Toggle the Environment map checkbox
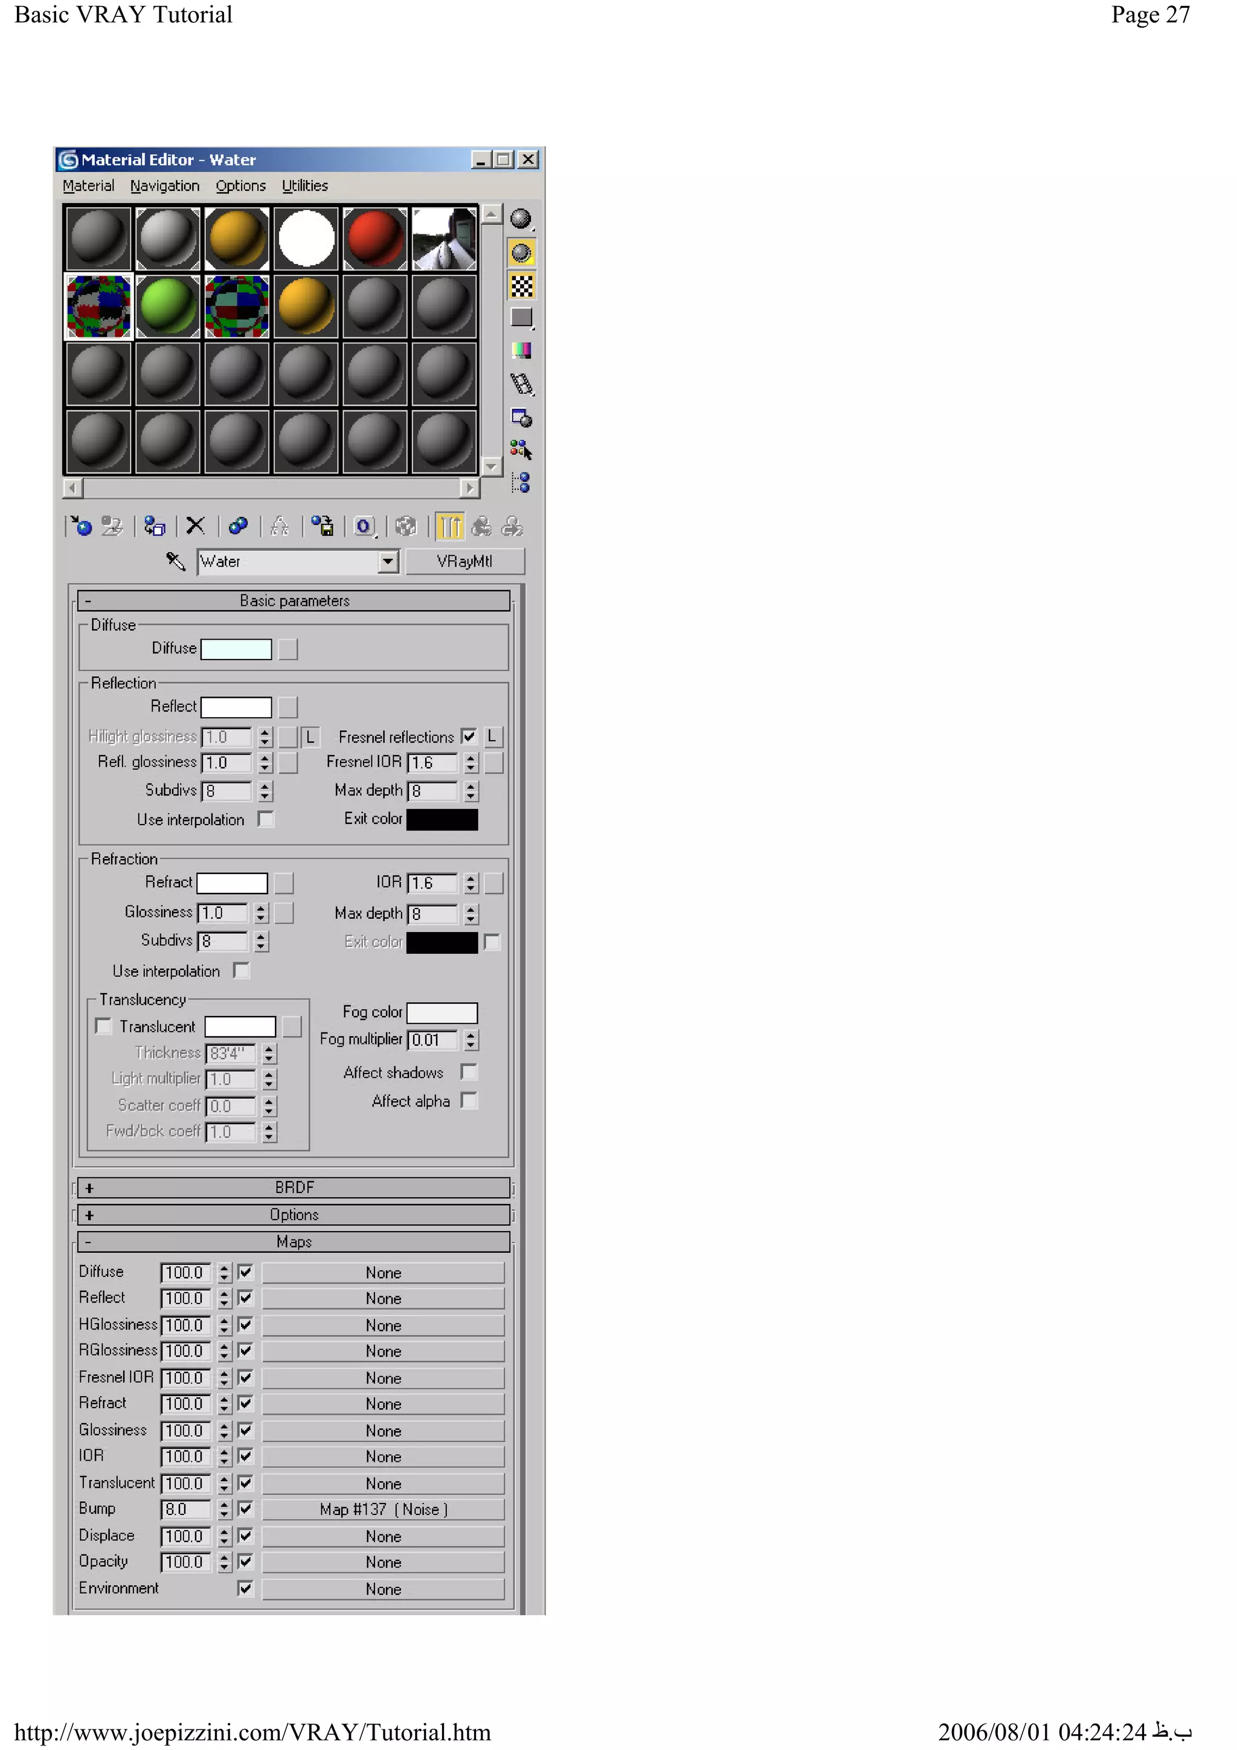This screenshot has width=1237, height=1750. (245, 1590)
